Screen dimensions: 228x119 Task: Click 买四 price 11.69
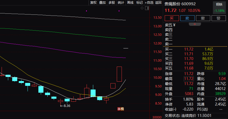point(189,63)
